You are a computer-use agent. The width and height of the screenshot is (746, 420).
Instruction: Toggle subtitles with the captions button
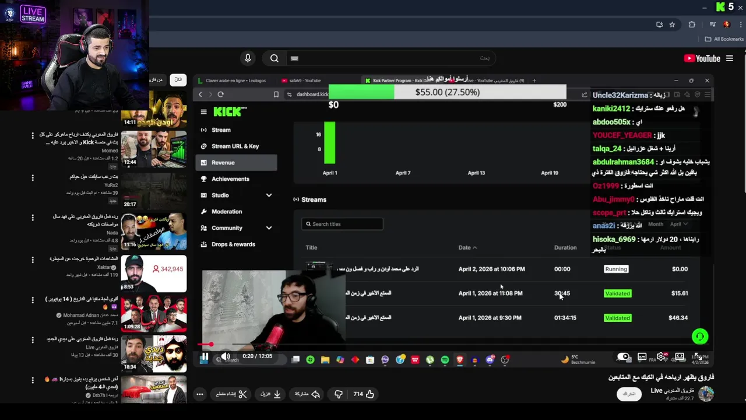tap(642, 356)
